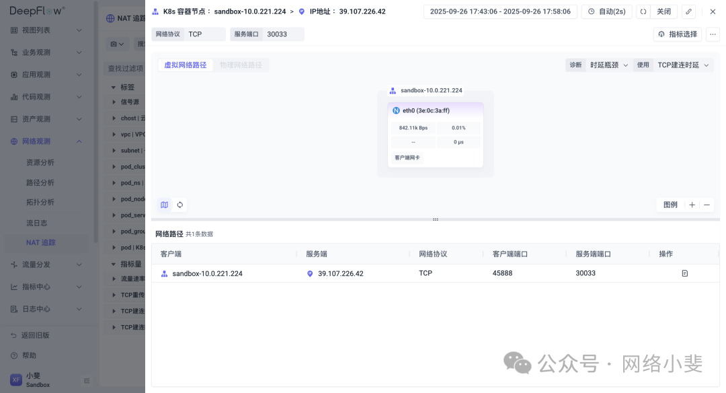Switch to the 物理网络路径 tab
726x393 pixels.
click(241, 65)
